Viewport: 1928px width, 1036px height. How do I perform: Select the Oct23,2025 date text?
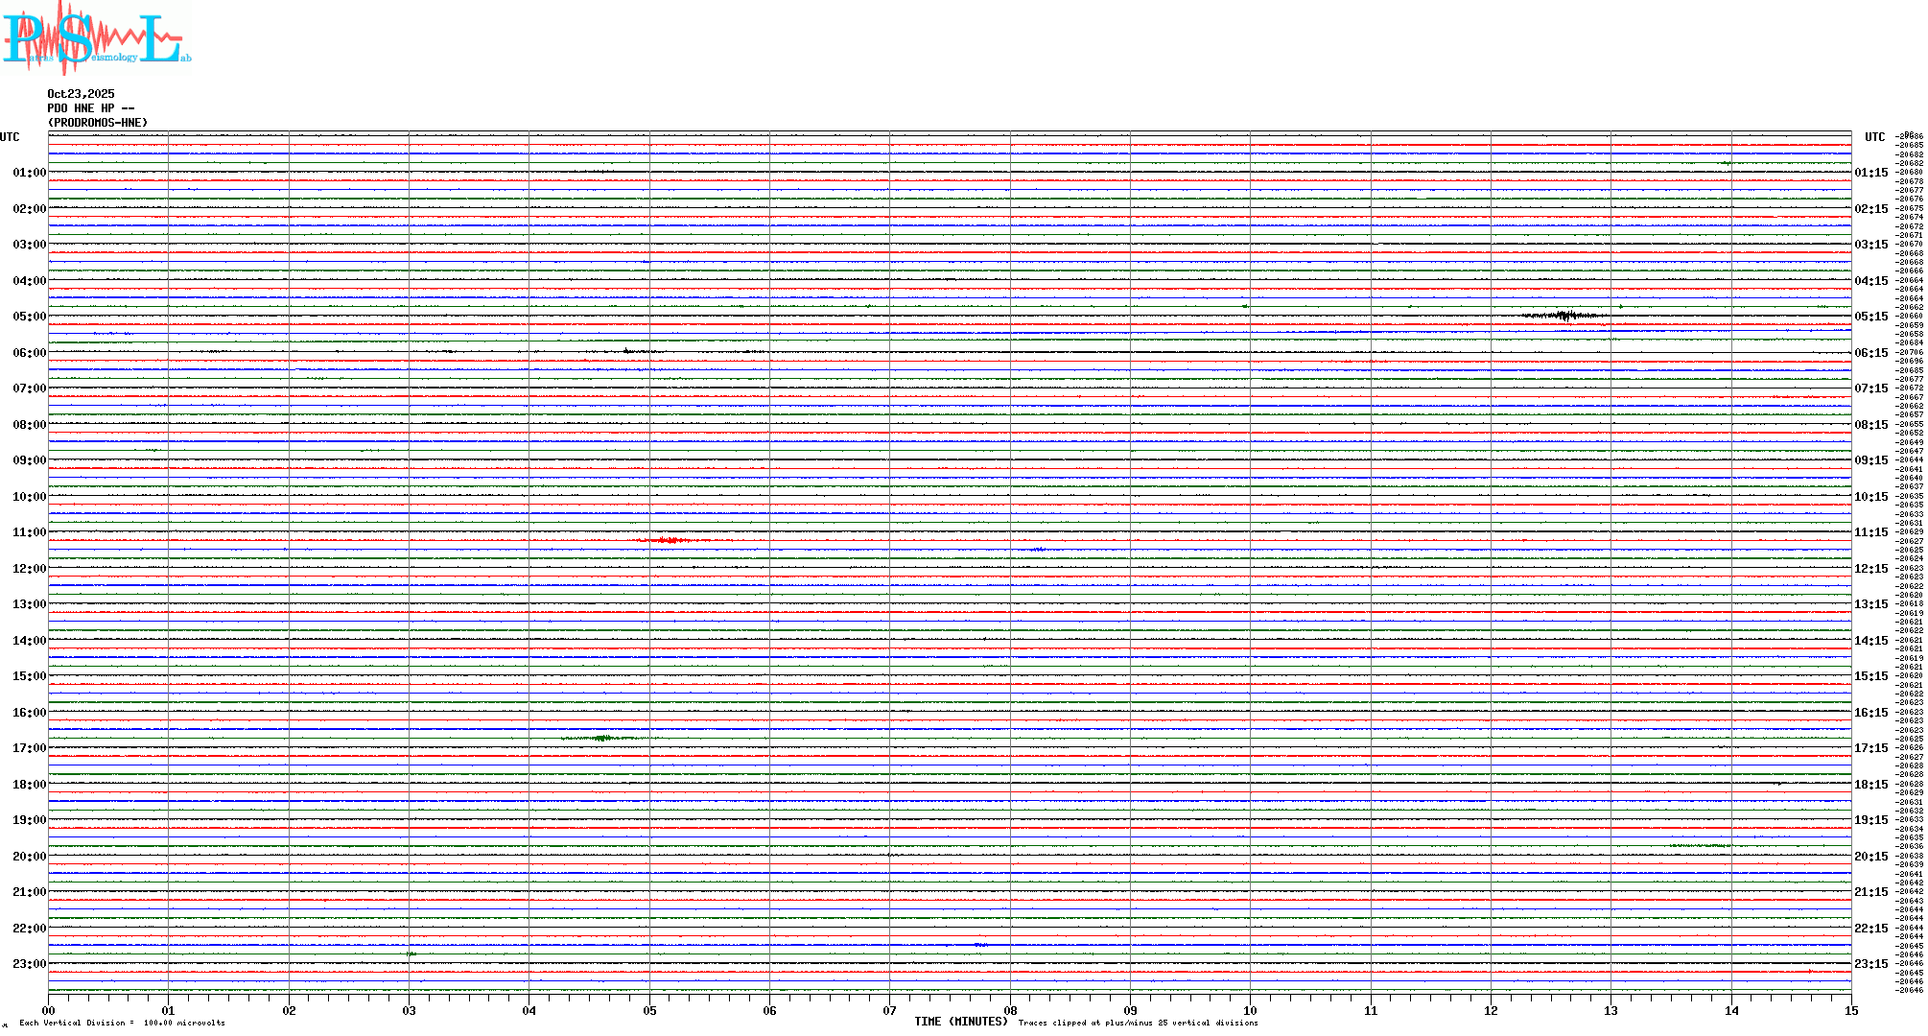point(81,94)
